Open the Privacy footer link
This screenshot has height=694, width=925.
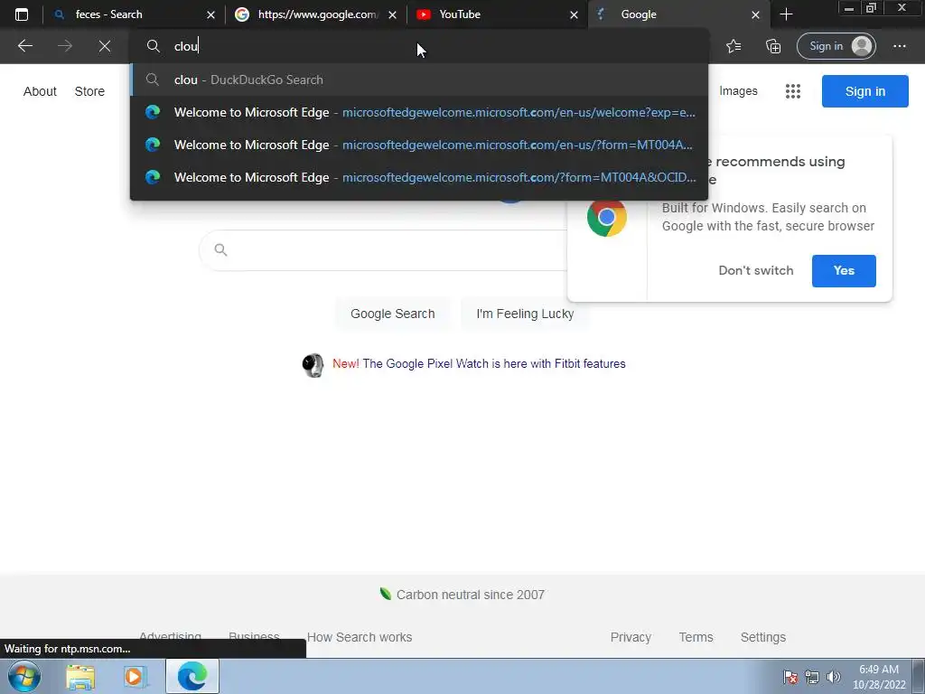click(631, 637)
